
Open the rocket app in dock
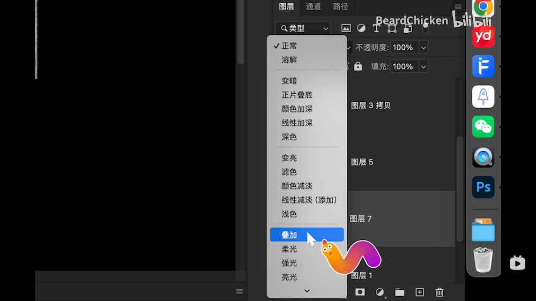483,96
